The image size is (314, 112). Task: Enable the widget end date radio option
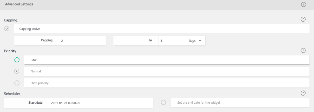(163, 103)
